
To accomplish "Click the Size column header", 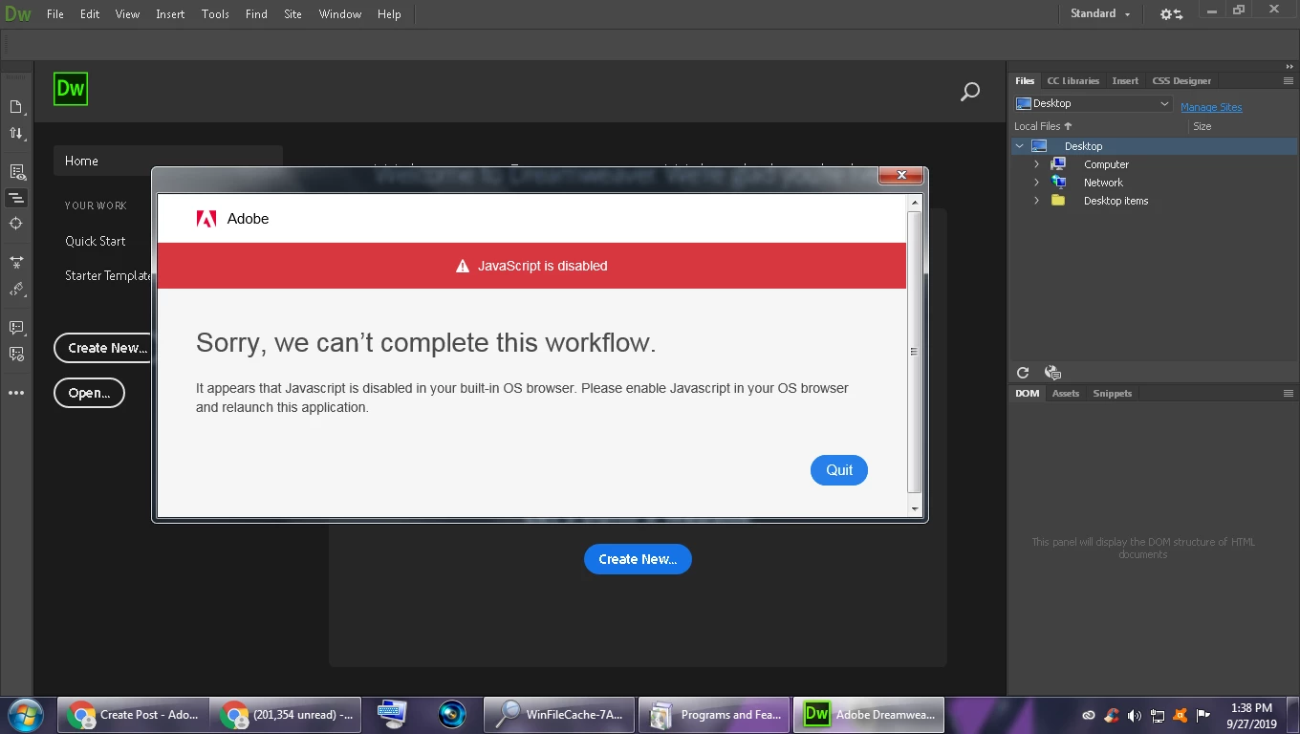I will 1202,126.
